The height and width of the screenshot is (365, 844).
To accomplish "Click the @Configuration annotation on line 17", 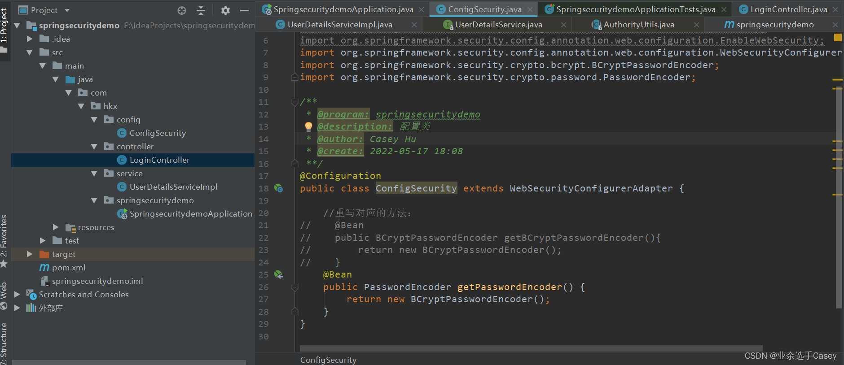I will tap(340, 176).
